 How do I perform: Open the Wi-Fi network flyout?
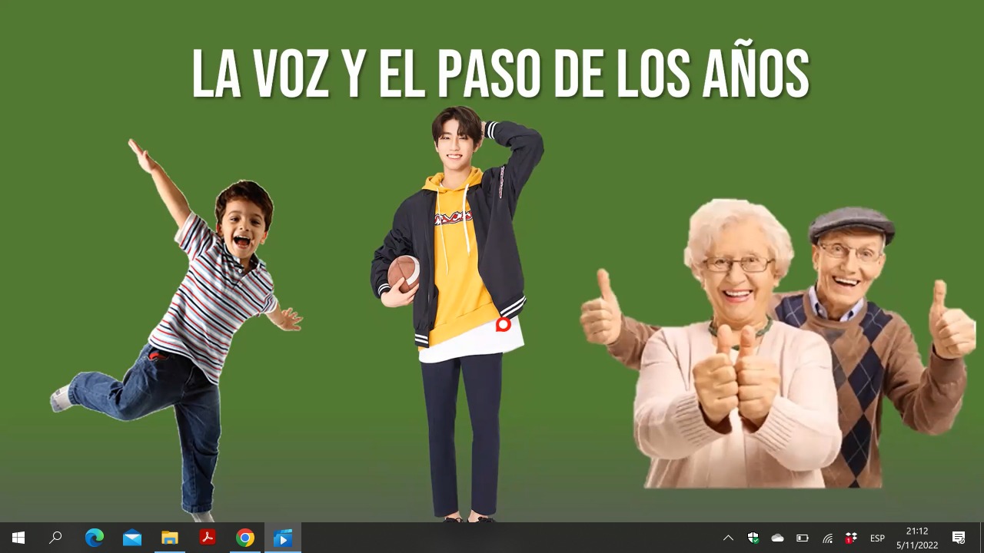(827, 538)
